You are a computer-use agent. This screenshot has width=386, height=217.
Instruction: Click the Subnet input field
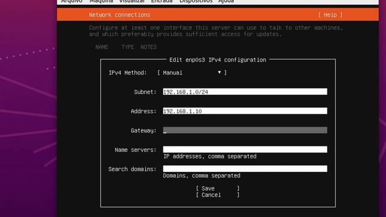(245, 92)
